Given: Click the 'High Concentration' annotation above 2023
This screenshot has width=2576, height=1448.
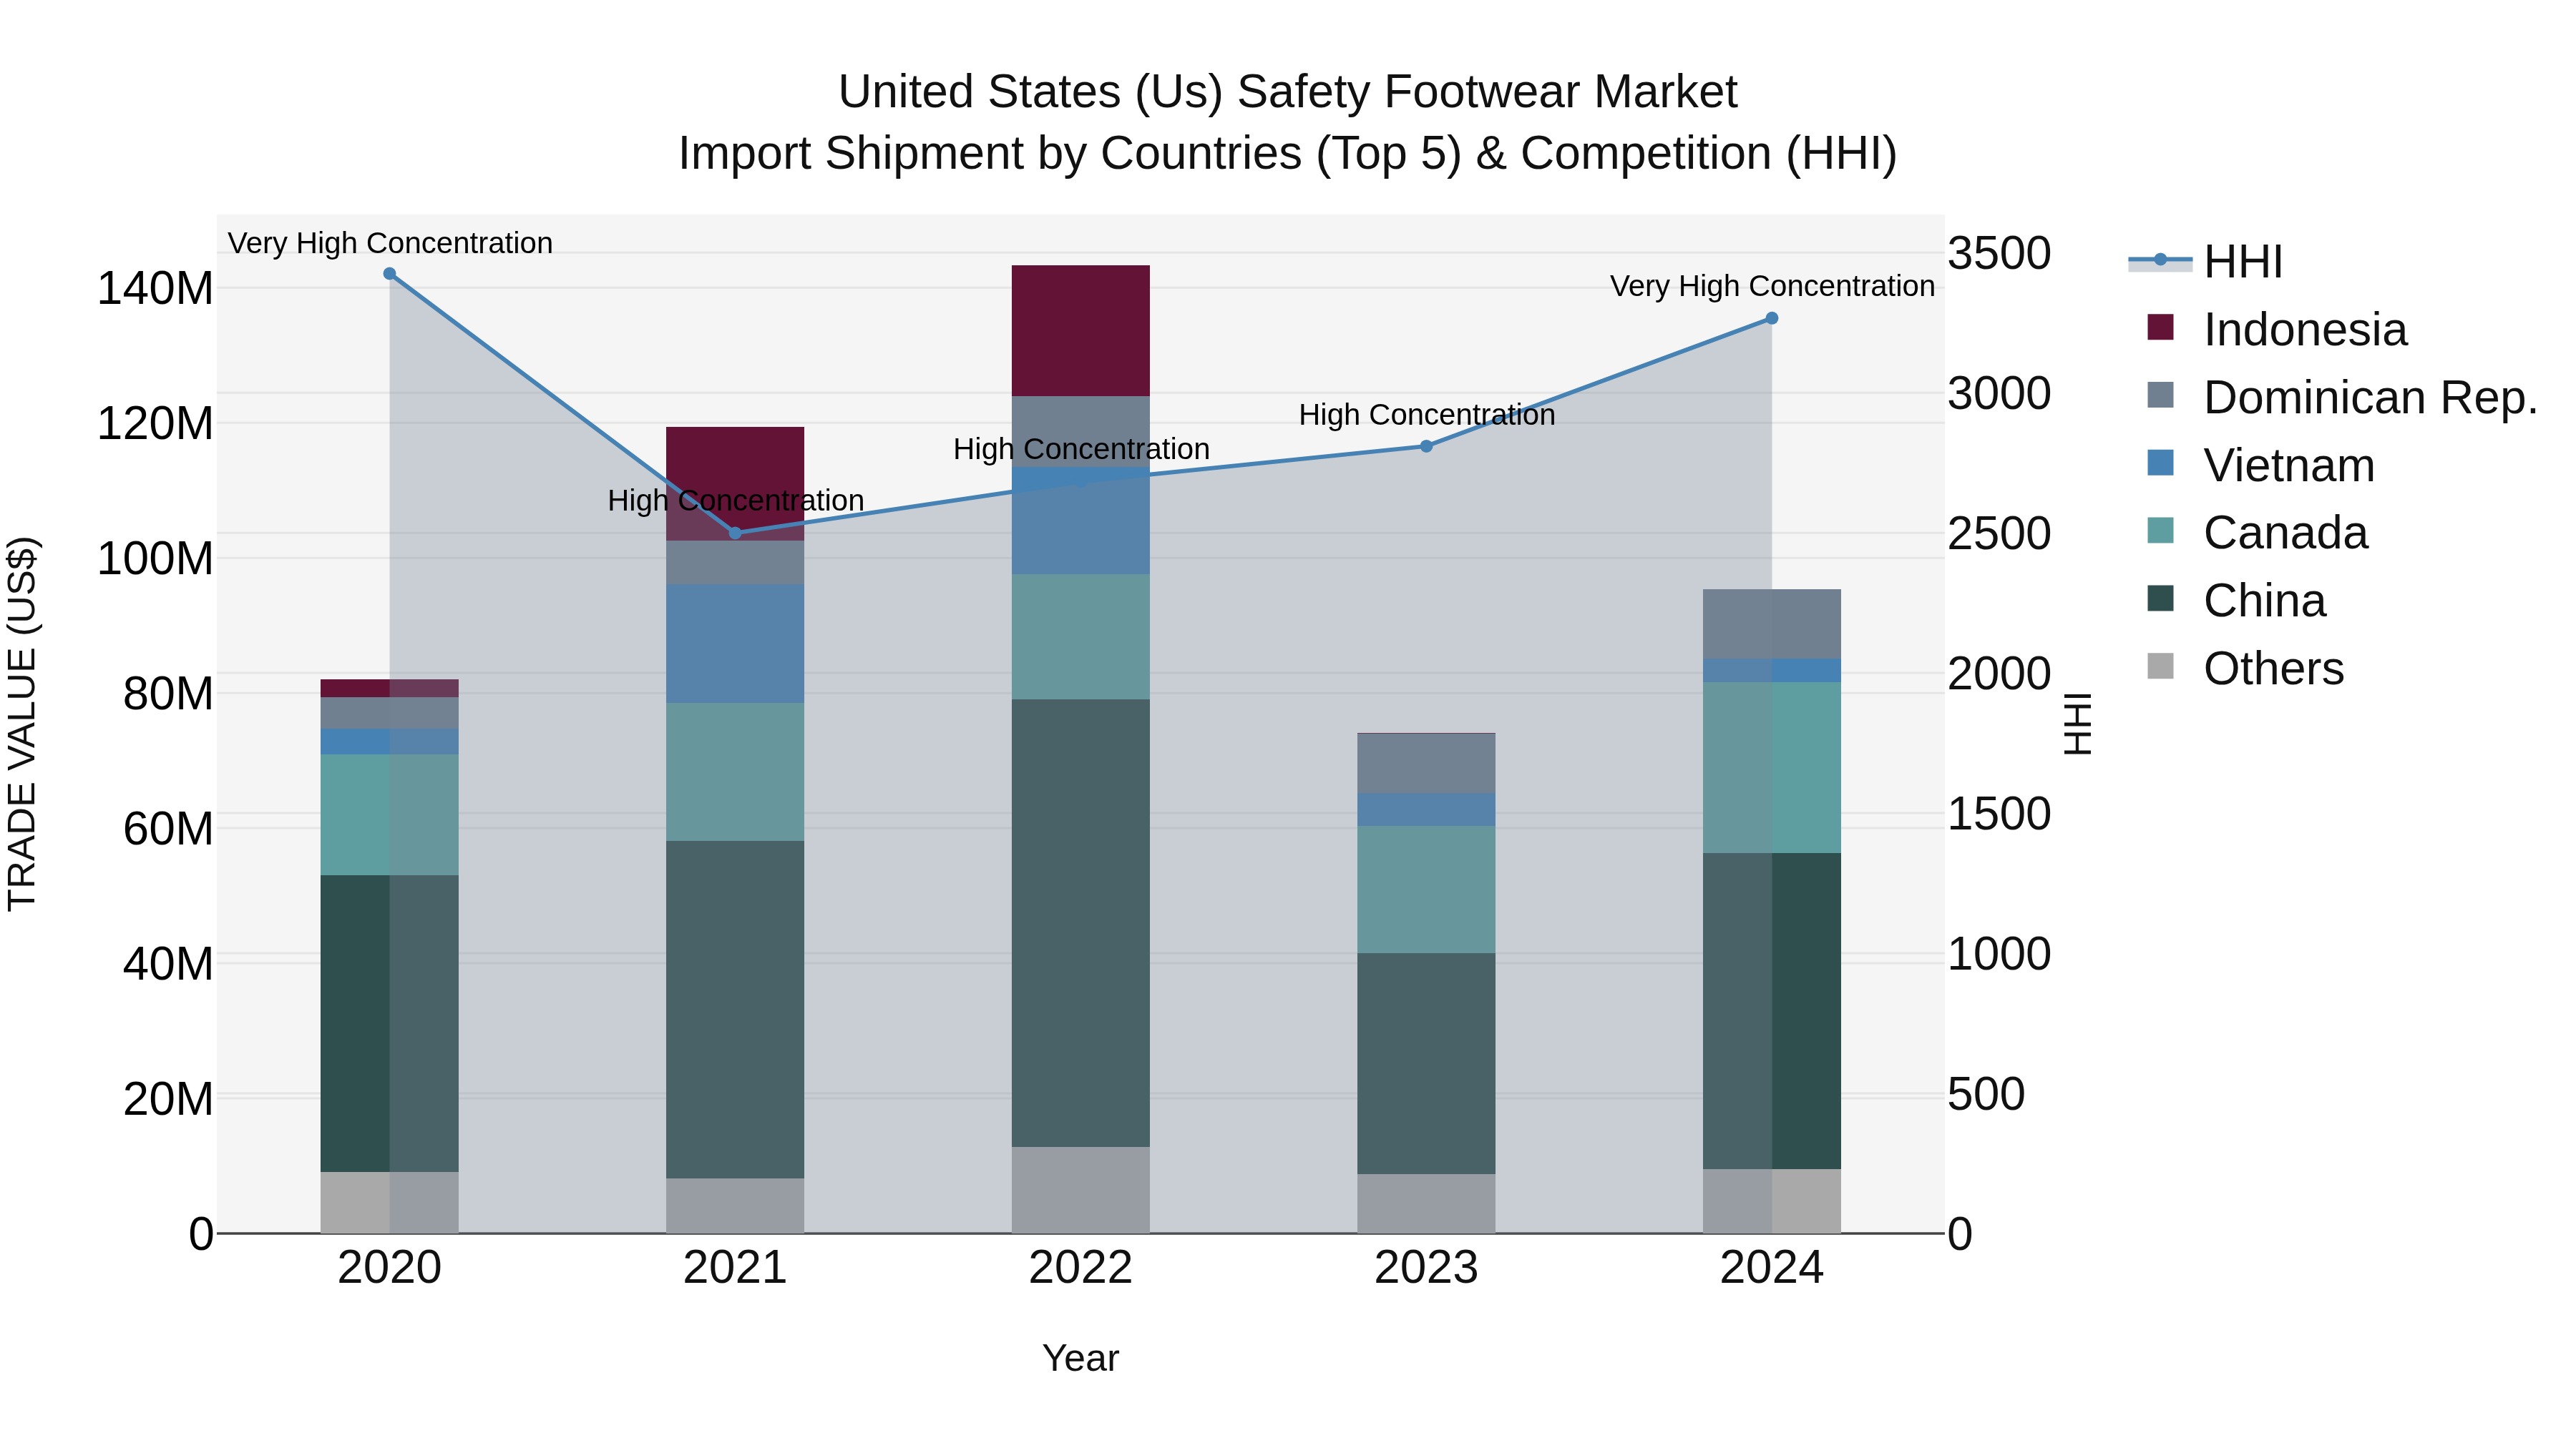Looking at the screenshot, I should point(1427,415).
